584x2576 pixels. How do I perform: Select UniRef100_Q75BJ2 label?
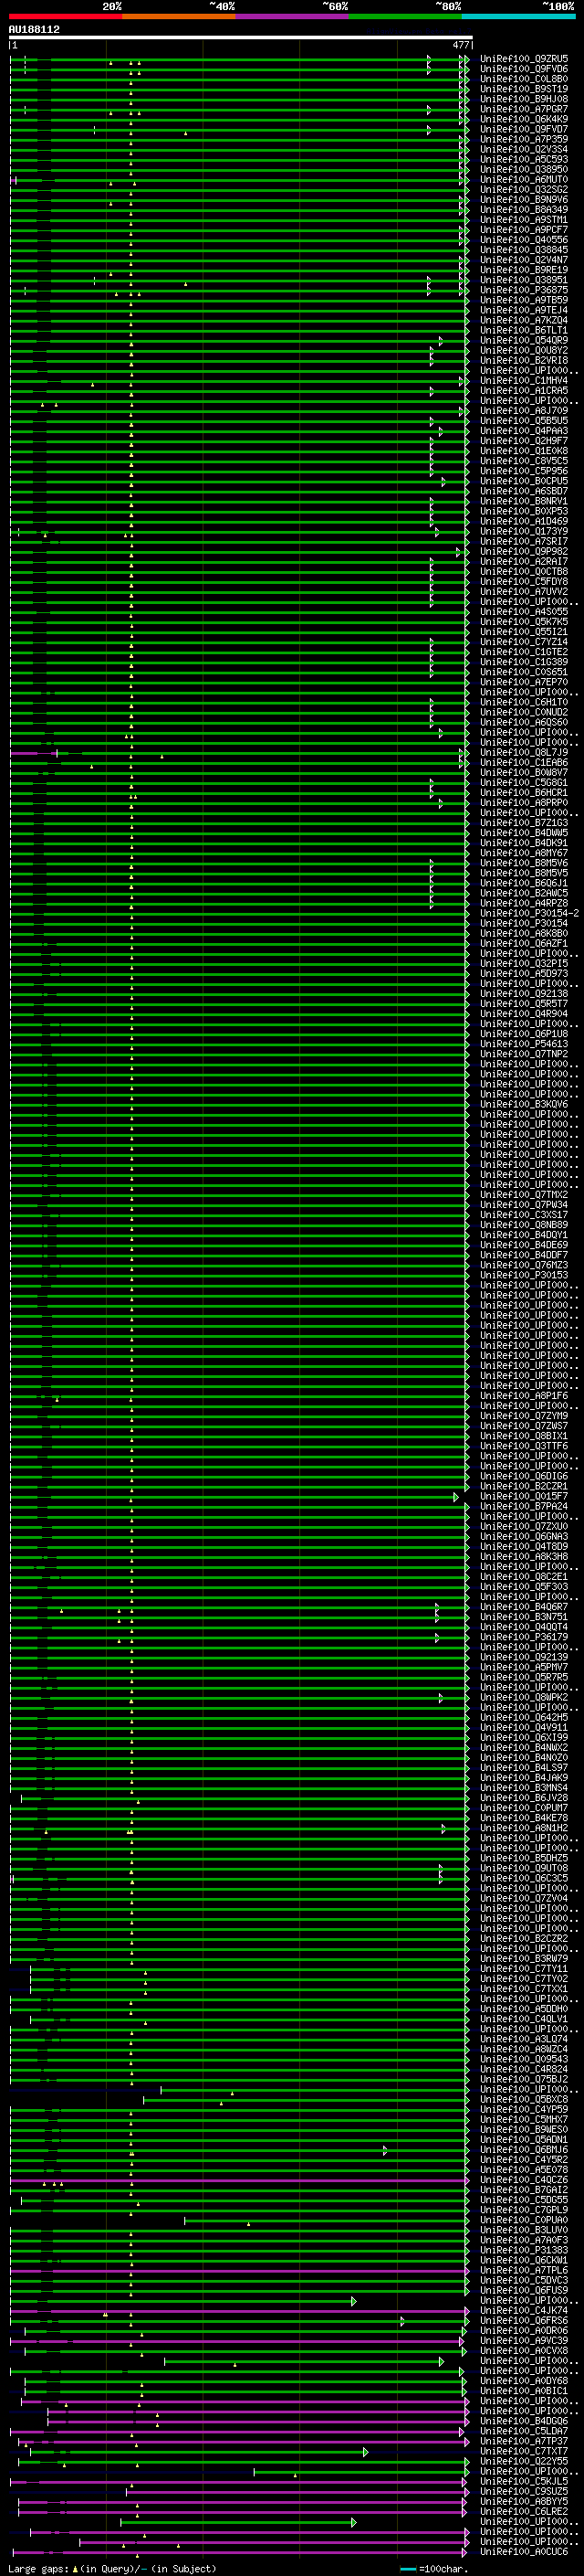[x=524, y=2079]
